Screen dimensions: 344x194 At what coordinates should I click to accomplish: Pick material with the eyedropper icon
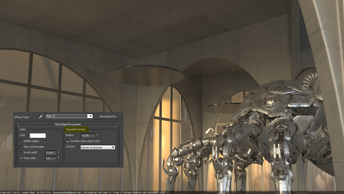coord(41,116)
